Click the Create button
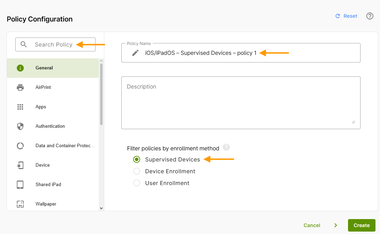Viewport: 380px width, 234px height. (362, 225)
